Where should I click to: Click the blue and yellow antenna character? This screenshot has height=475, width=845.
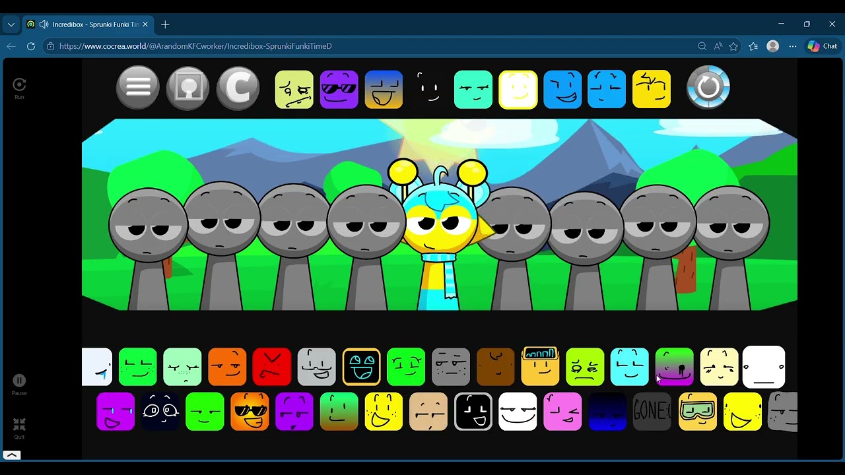coord(440,234)
